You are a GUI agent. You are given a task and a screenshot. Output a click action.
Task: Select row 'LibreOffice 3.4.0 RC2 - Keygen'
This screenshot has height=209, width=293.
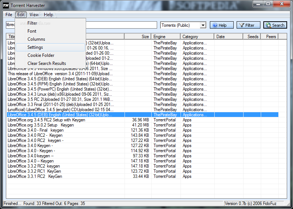[142, 135]
